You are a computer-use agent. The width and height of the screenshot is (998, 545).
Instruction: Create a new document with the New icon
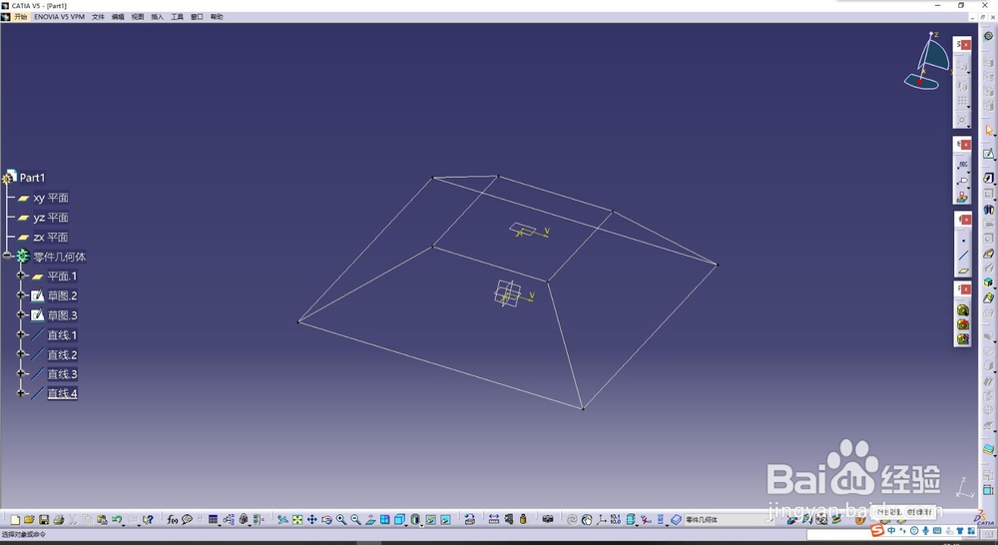15,520
